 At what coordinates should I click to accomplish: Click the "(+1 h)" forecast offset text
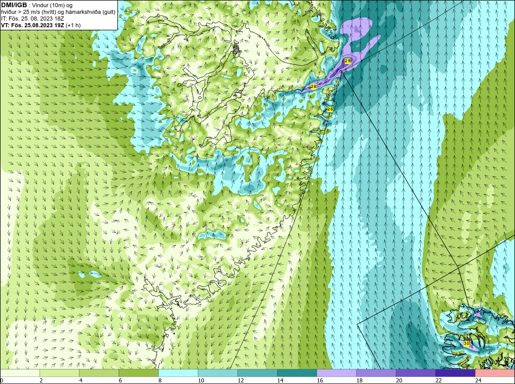73,25
